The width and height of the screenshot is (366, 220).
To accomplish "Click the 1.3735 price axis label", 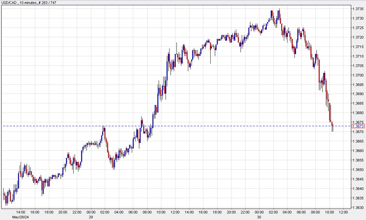I will pos(358,9).
